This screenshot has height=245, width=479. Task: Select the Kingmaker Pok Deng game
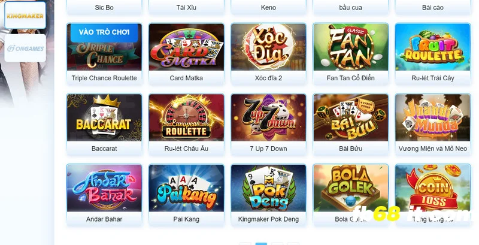tap(268, 188)
